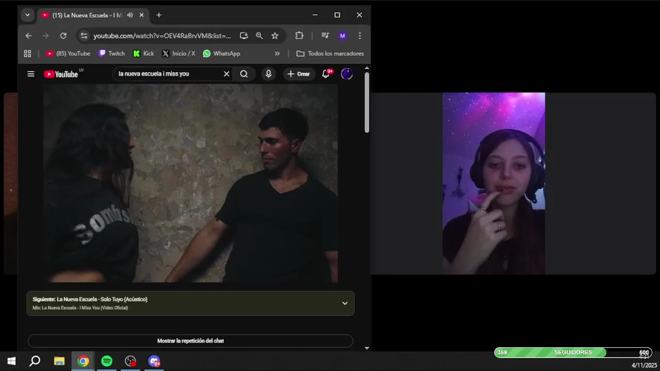660x371 pixels.
Task: Open the zoom magnifier icon in address bar
Action: [259, 36]
